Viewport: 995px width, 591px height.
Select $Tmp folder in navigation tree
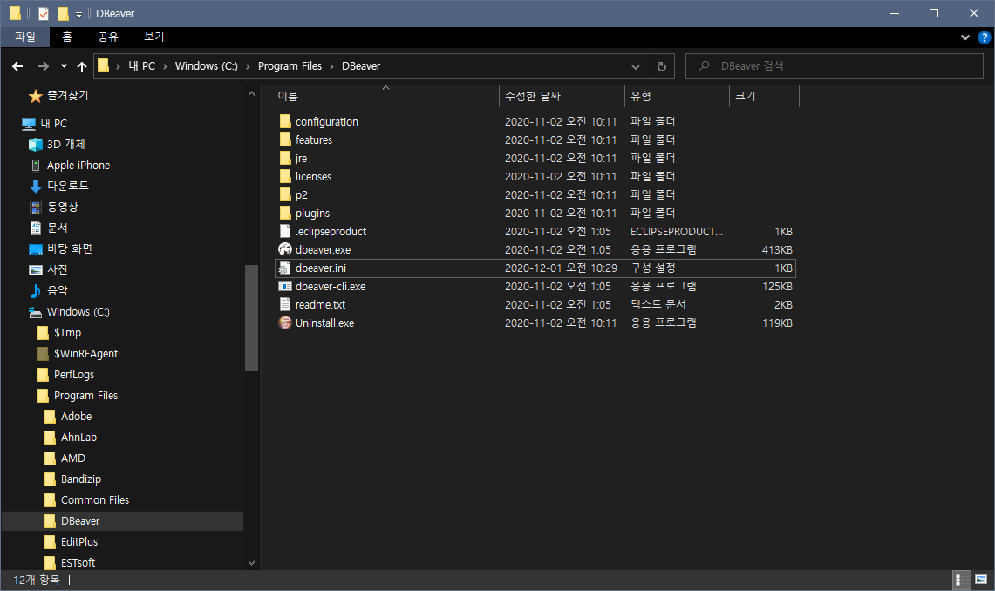[67, 333]
